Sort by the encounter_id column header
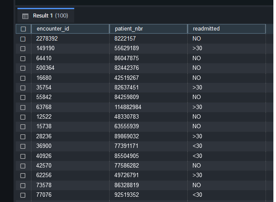Viewport: 276px width, 202px height. pyautogui.click(x=70, y=29)
